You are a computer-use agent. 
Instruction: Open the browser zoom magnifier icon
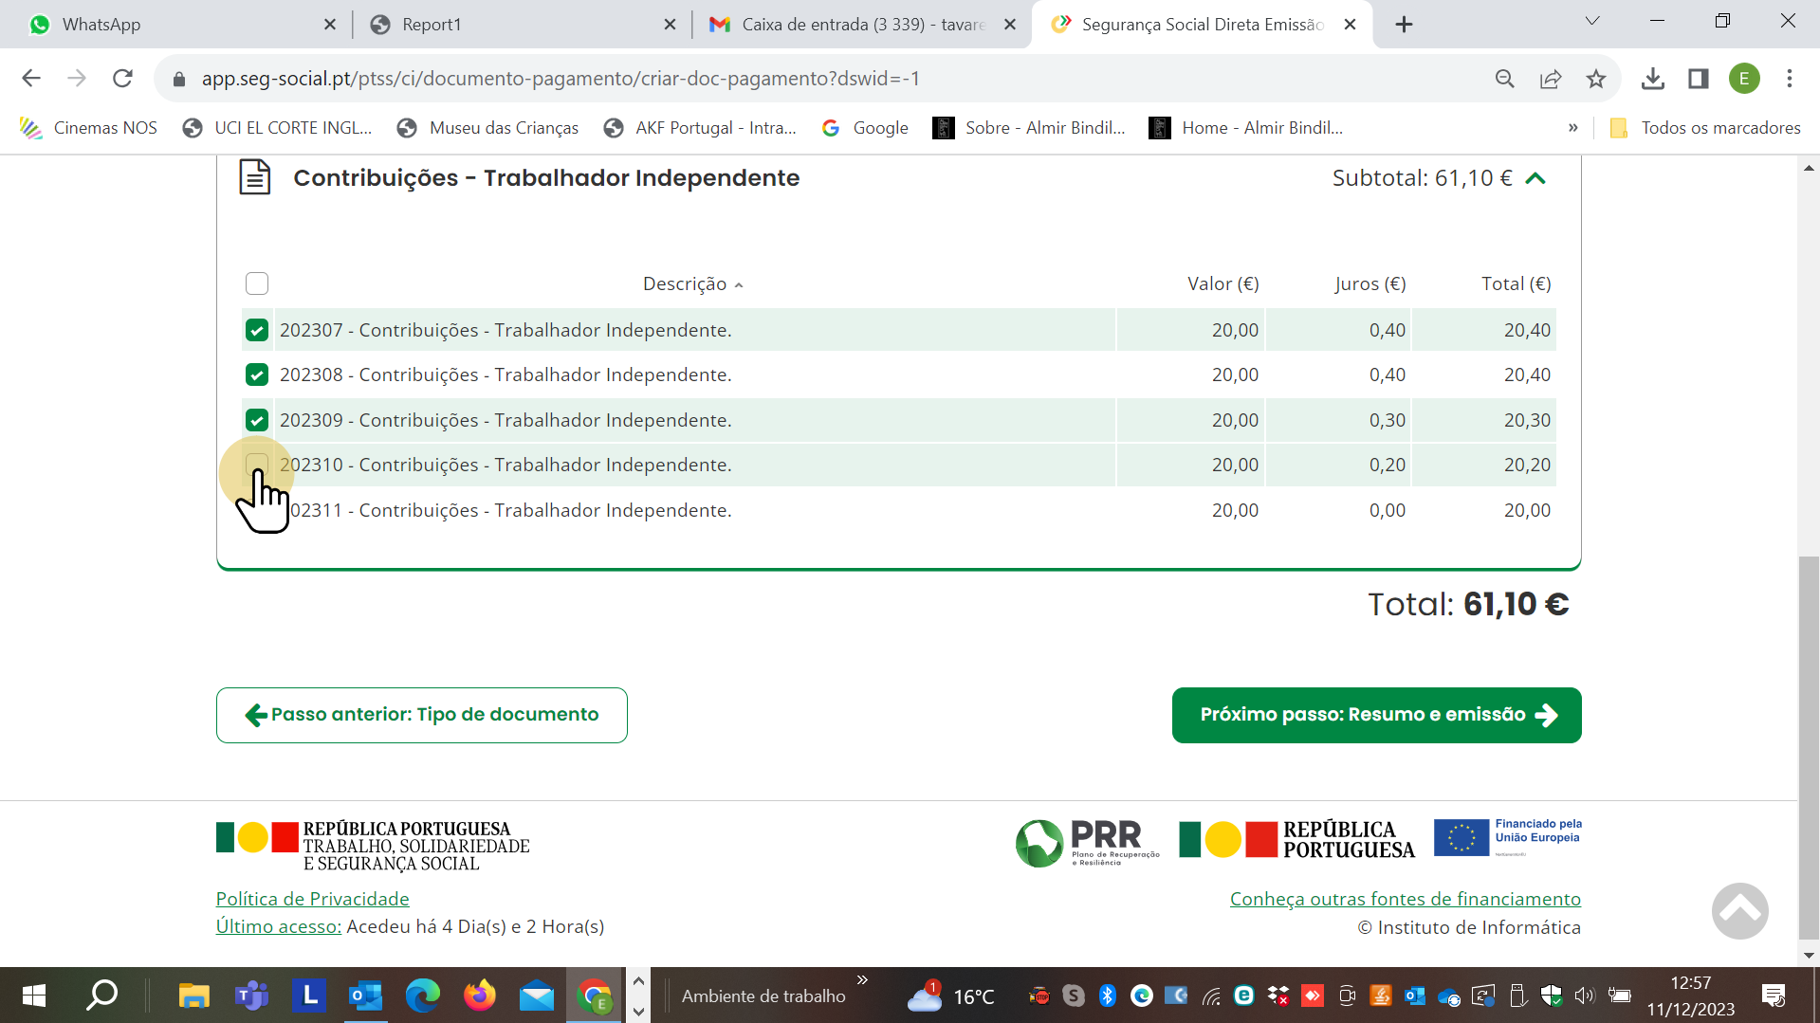(1504, 79)
